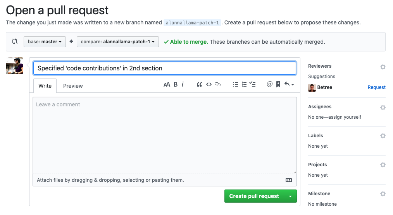Insert a quote with the toolbar icon

tap(199, 85)
